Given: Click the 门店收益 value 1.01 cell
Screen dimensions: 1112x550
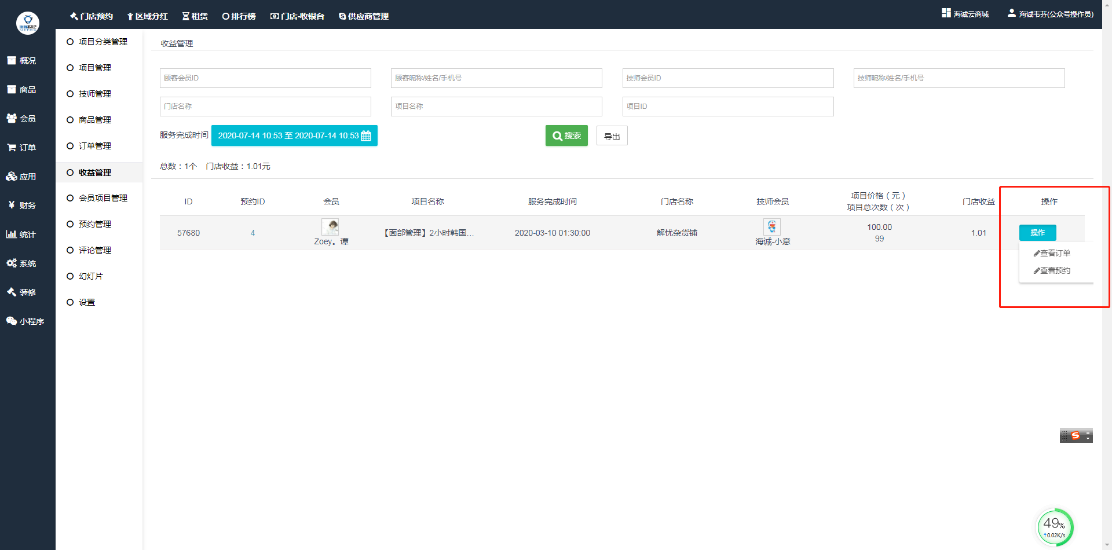Looking at the screenshot, I should (979, 233).
